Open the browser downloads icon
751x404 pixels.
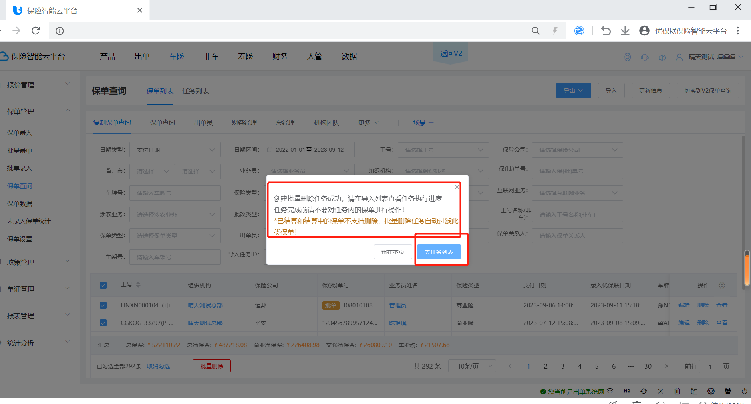tap(625, 31)
